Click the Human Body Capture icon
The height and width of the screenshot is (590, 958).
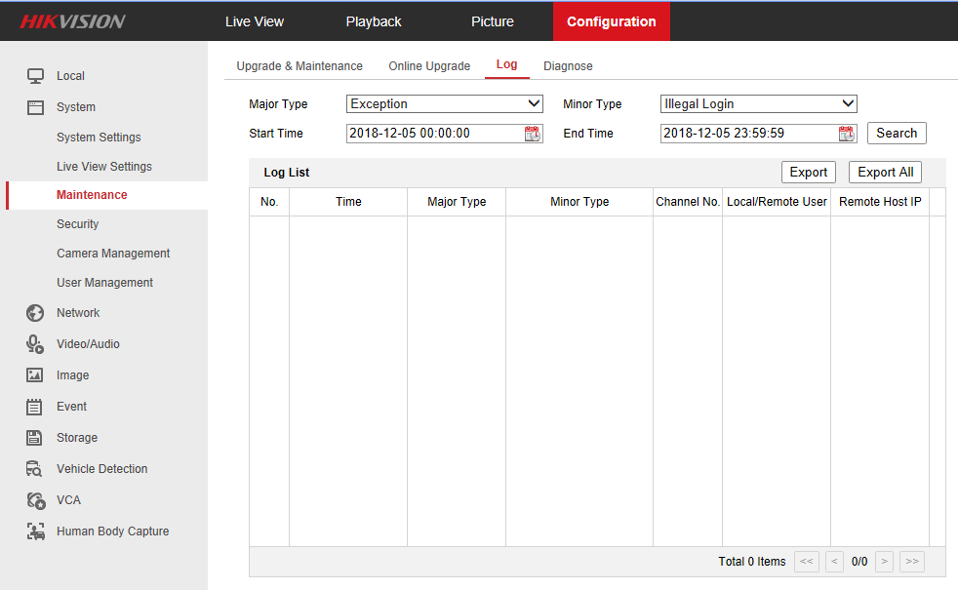(x=35, y=531)
